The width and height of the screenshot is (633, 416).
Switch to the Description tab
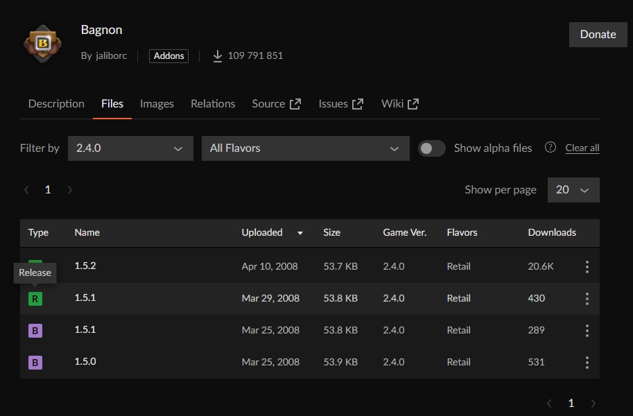pos(56,104)
